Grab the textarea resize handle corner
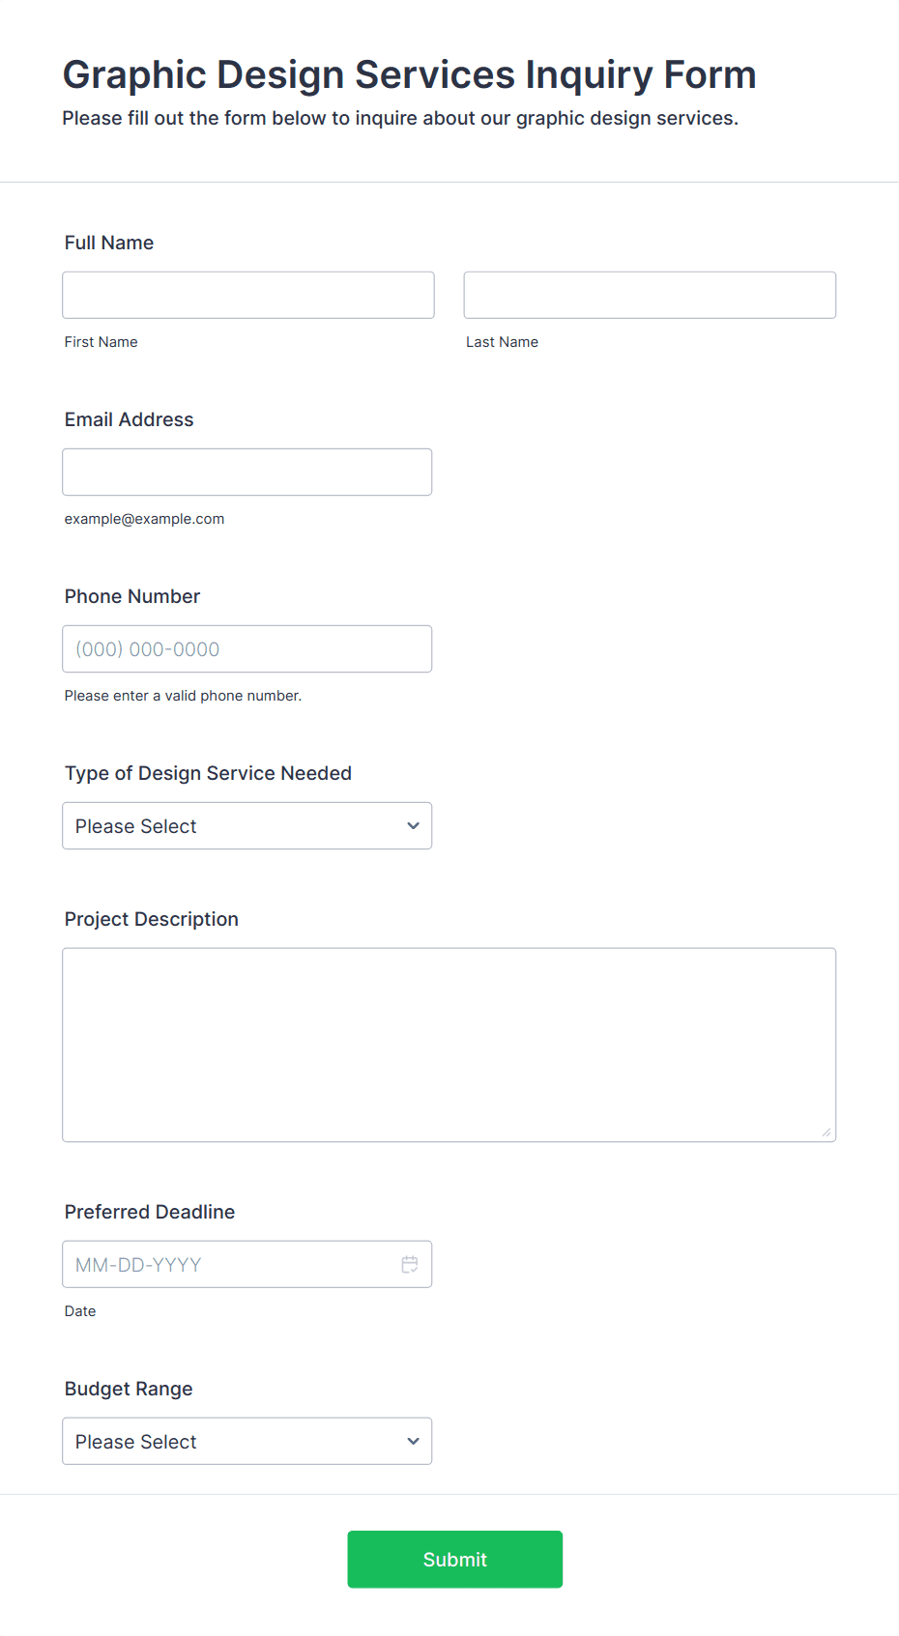Viewport: 899px width, 1636px height. coord(826,1133)
